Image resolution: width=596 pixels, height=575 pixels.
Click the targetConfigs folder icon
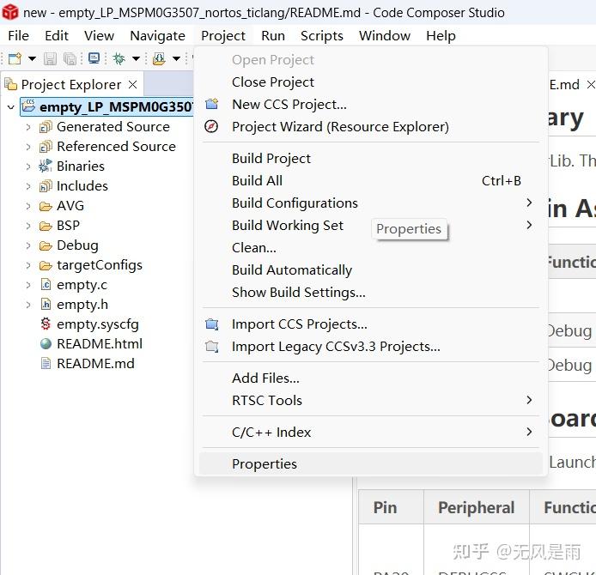pos(46,265)
